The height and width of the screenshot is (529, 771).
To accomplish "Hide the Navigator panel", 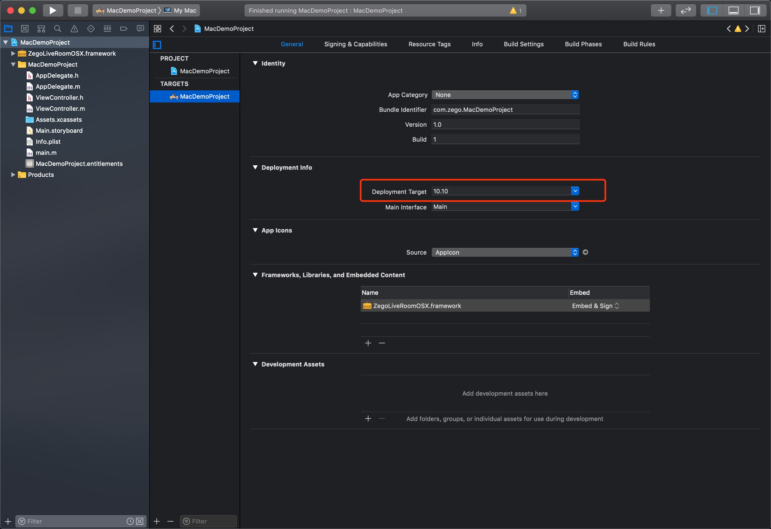I will click(712, 10).
